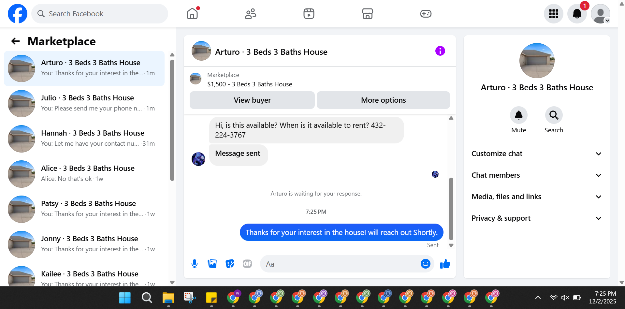Open the Facebook apps grid menu
This screenshot has height=309, width=625.
pyautogui.click(x=554, y=14)
